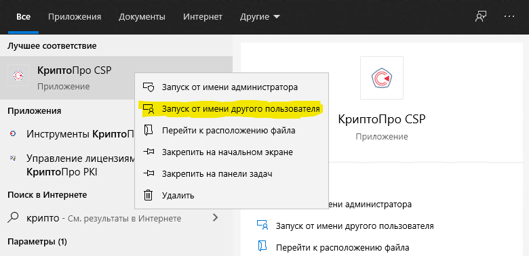Image resolution: width=529 pixels, height=256 pixels.
Task: Expand крипто web result with chevron arrow
Action: tap(215, 218)
